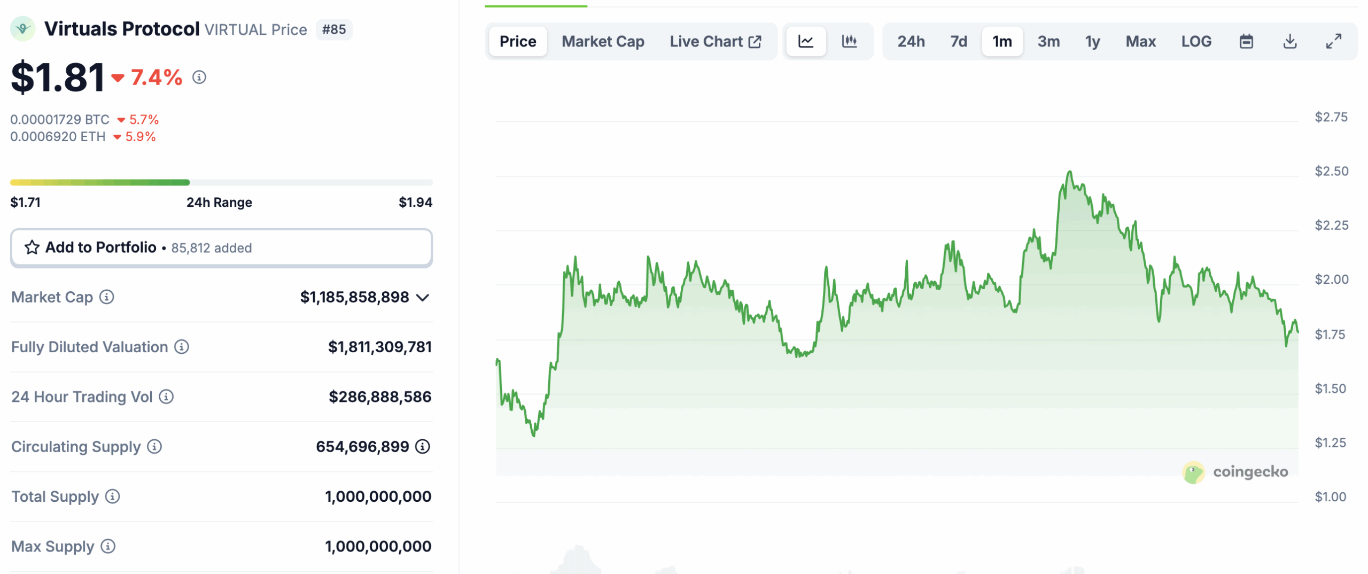Open Circulating Supply info tooltip
The height and width of the screenshot is (574, 1368).
154,447
